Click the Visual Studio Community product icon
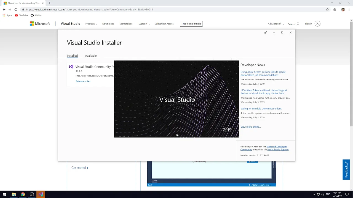 click(x=71, y=67)
